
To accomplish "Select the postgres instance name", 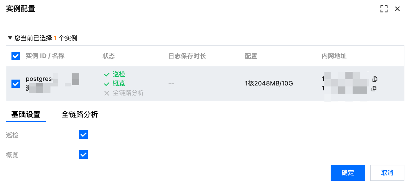I will tap(42, 79).
